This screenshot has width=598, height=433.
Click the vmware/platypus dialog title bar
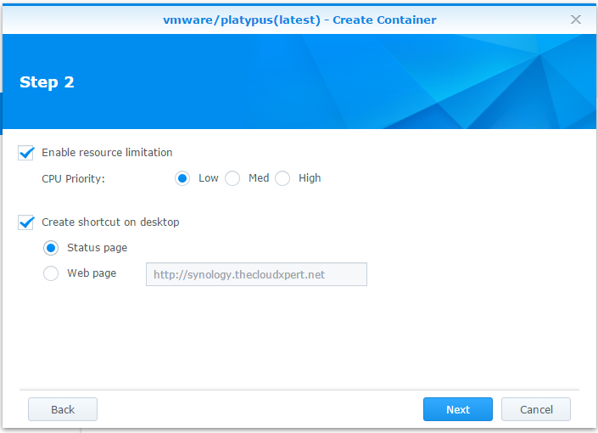(x=299, y=19)
